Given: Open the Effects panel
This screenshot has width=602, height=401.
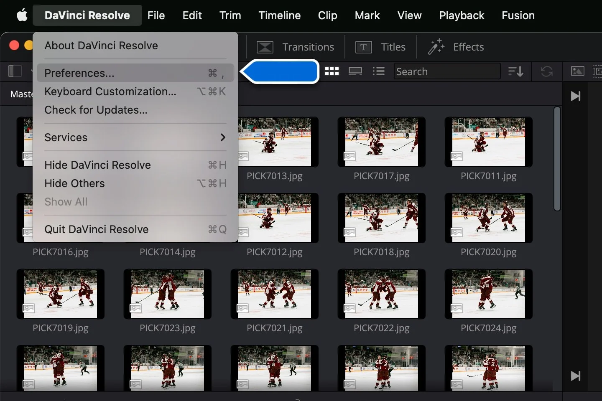Looking at the screenshot, I should tap(456, 47).
